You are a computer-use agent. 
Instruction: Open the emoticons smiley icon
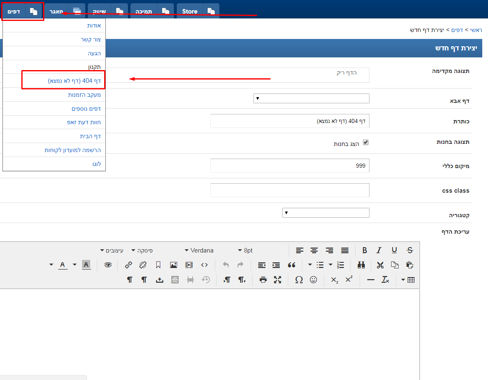coord(314,280)
